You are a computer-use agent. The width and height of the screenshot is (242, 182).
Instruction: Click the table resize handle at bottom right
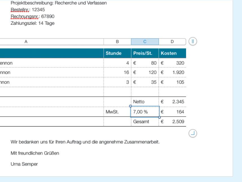(x=193, y=133)
